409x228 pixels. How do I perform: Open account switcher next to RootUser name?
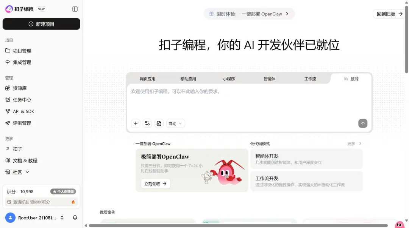point(62,217)
